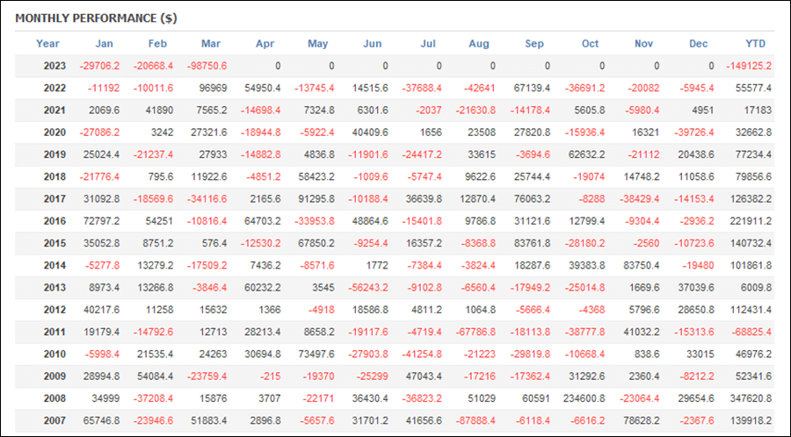
Task: Select the Oct column header
Action: click(591, 44)
